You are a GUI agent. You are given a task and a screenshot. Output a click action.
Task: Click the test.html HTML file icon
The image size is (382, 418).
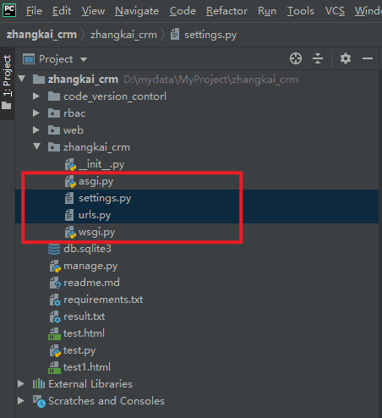click(54, 333)
